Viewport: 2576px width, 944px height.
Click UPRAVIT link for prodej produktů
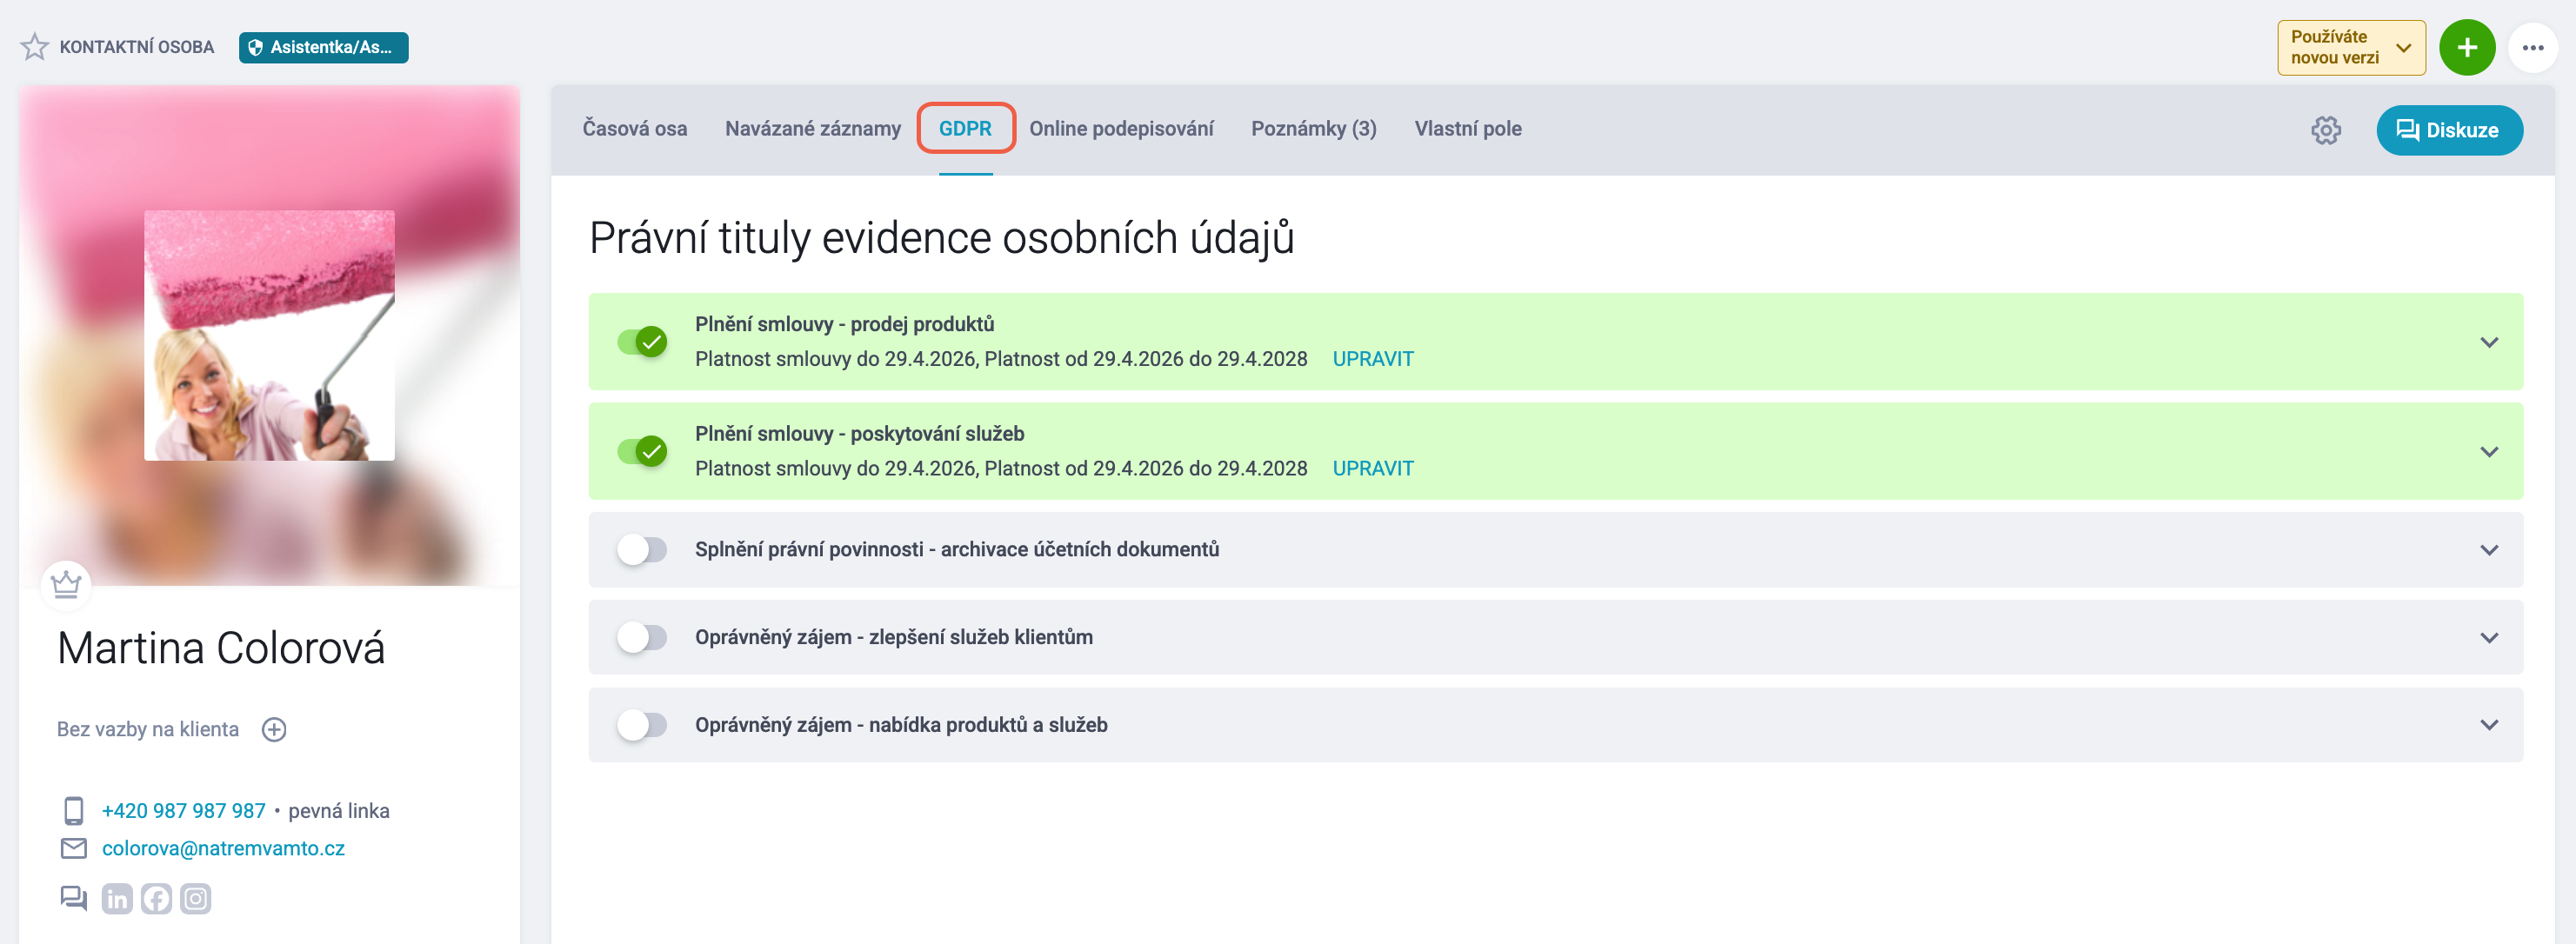tap(1372, 359)
